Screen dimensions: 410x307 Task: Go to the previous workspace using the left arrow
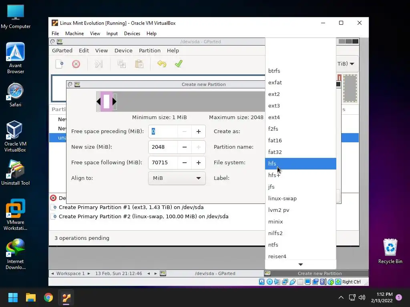[52, 273]
